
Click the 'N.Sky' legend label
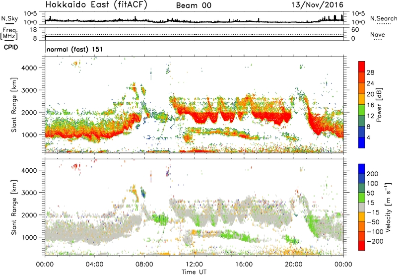click(x=9, y=18)
